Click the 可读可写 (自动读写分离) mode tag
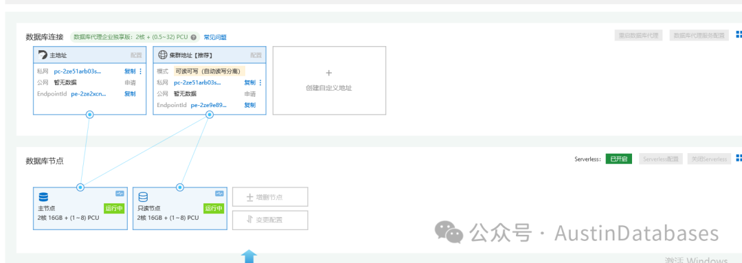This screenshot has width=742, height=263. pyautogui.click(x=209, y=71)
